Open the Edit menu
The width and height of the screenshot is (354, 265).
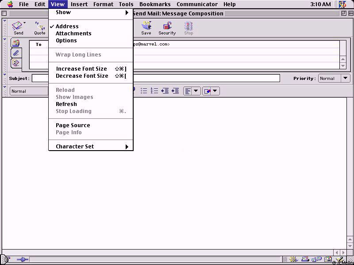coord(40,4)
